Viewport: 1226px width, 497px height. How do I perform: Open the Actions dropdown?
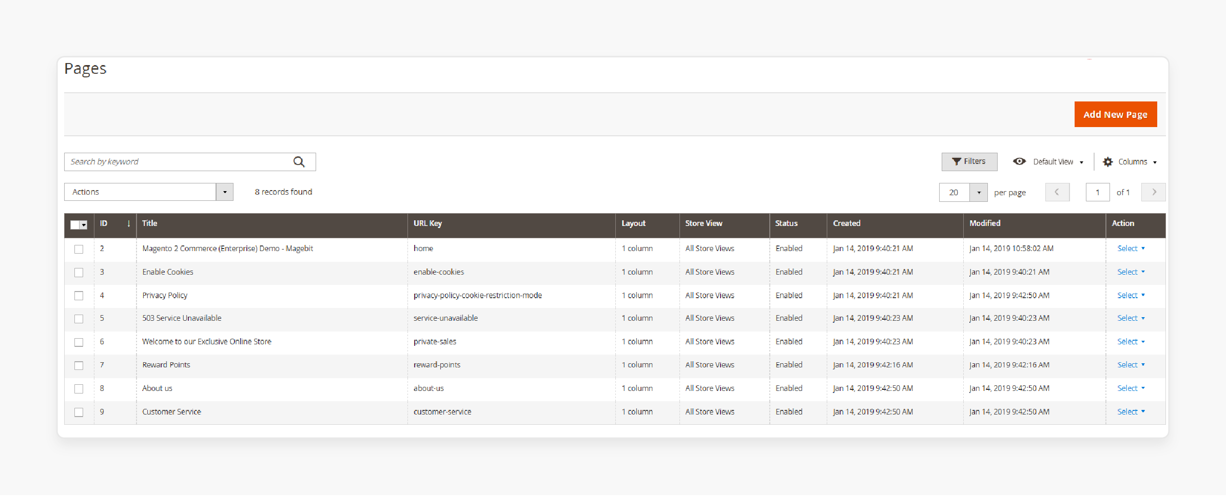149,192
